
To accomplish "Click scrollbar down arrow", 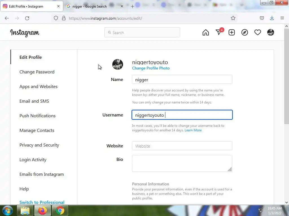I will pos(286,202).
